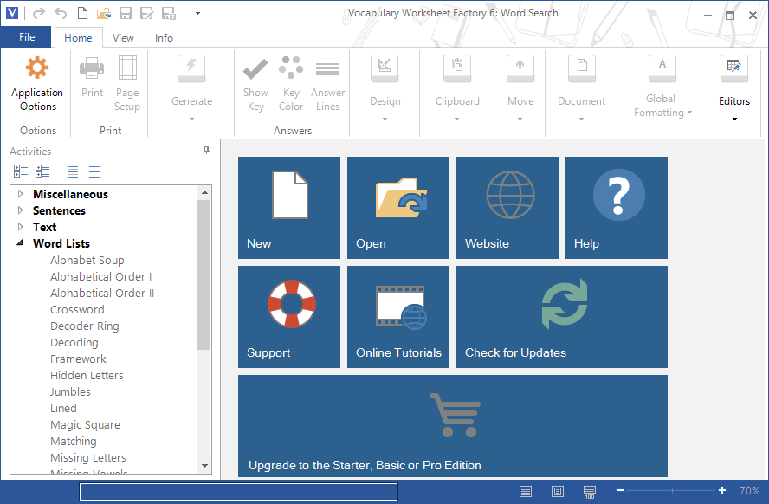Click the Key Color button
The width and height of the screenshot is (769, 504).
coord(291,84)
